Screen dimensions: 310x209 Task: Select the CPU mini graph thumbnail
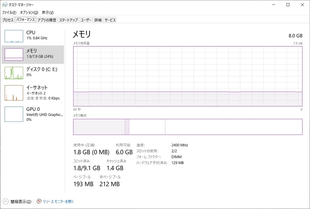[x=14, y=36]
